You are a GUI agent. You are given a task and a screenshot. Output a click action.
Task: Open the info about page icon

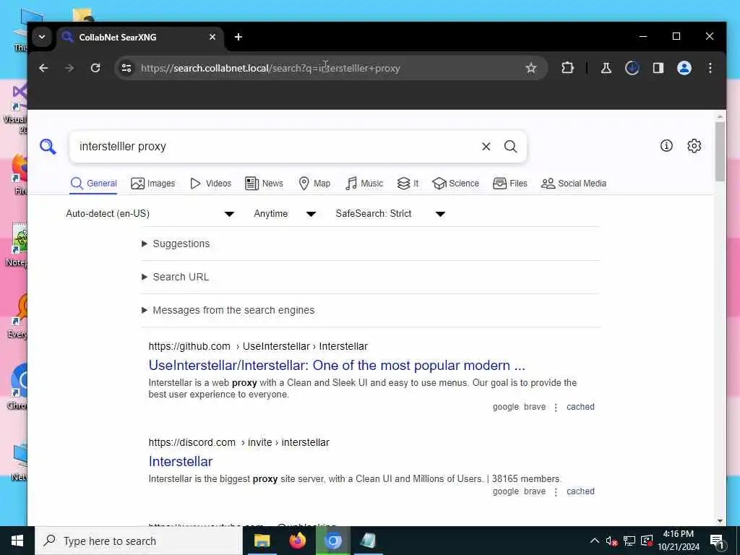point(666,146)
